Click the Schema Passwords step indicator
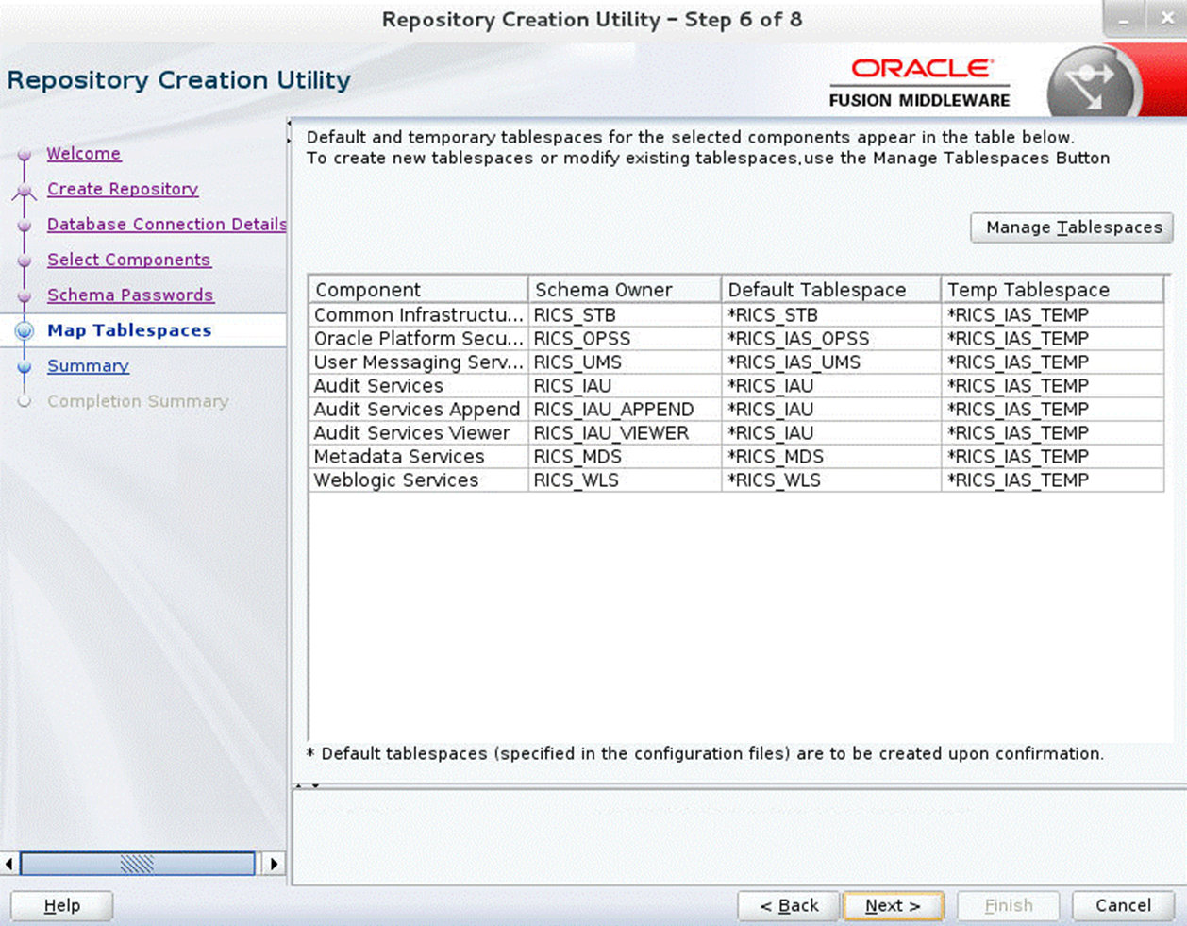1187x926 pixels. click(x=130, y=295)
